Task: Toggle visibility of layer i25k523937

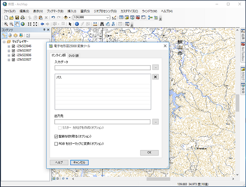Action: [x=14, y=51]
